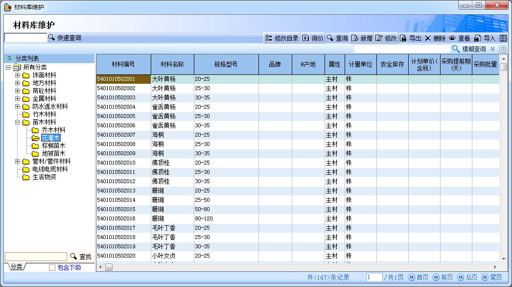Expand the 管材/管件材料 category
Screen dimensions: 512x287
[18, 162]
